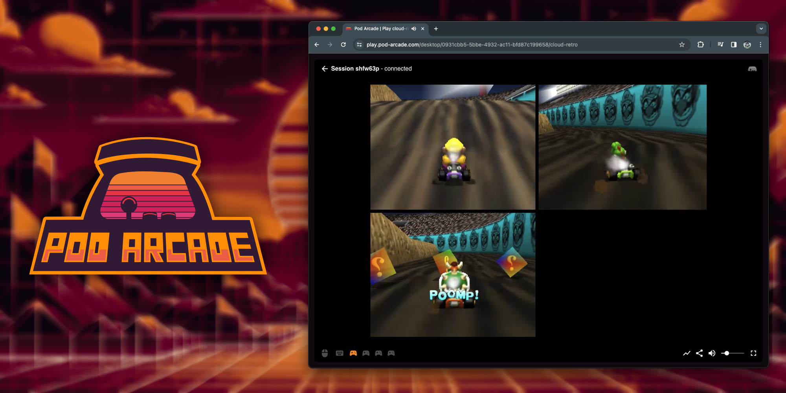Toggle the fourth gamepad controller icon
The width and height of the screenshot is (786, 393).
(391, 353)
